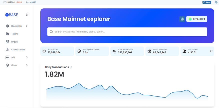This screenshot has height=108, width=219.
Task: Open the Blockchain menu item
Action: (17, 26)
